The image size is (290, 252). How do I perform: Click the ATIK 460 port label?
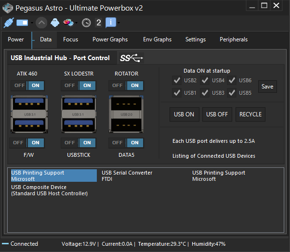[x=27, y=74]
